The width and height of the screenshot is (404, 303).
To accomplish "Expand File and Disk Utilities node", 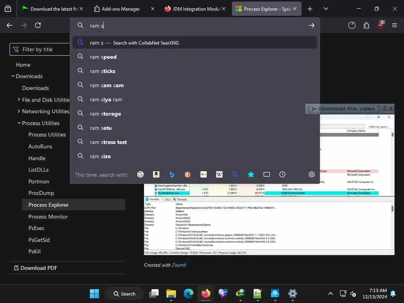I will [x=19, y=99].
